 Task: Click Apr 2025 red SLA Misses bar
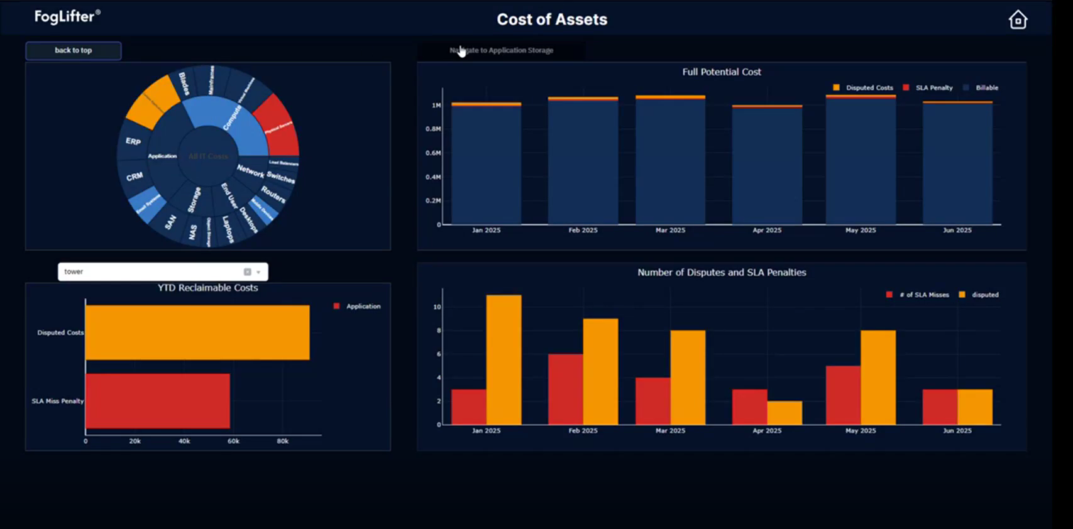(x=750, y=407)
